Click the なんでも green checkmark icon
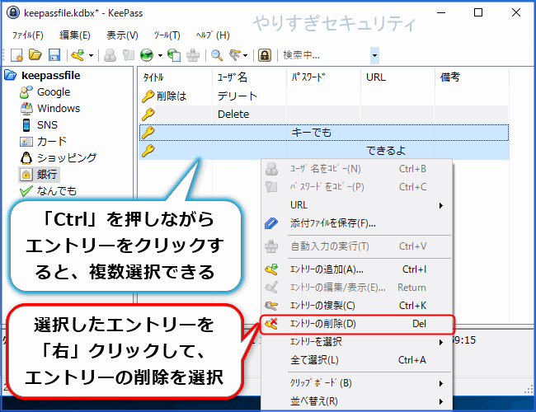Screen dimensions: 536x412 (x=26, y=190)
